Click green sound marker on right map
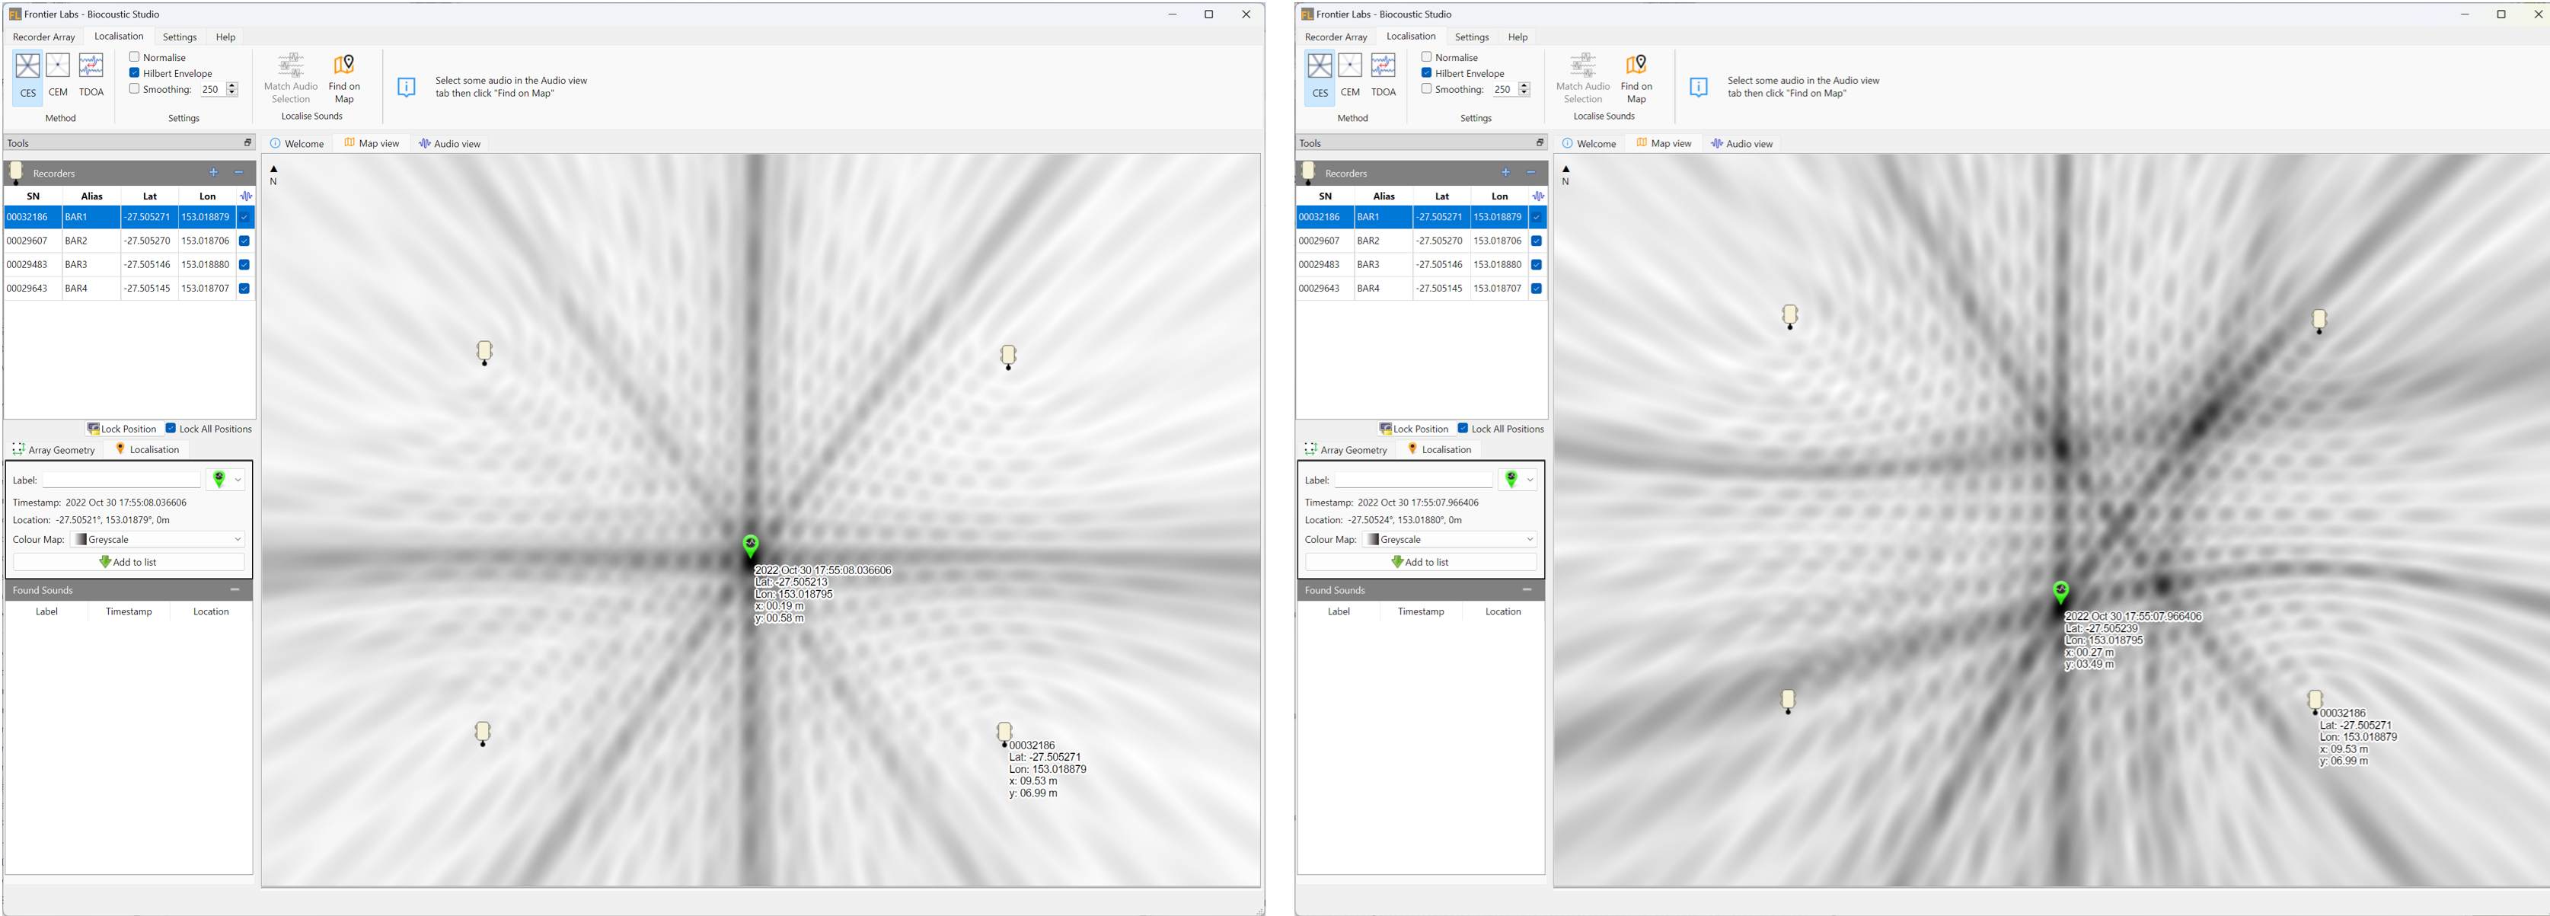 2061,592
